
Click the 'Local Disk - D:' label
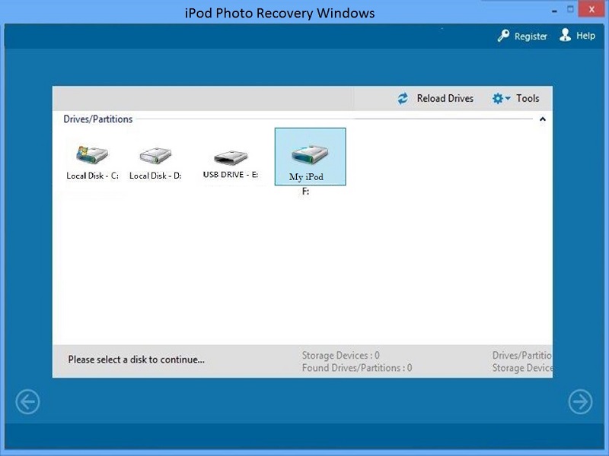(x=155, y=176)
